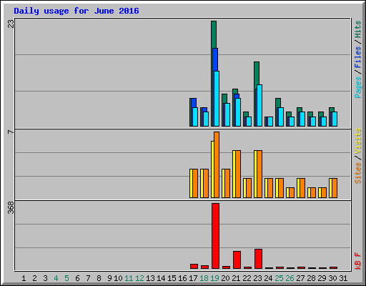Click the x-axis day label 1
Screen dimensions: 366x286
click(x=24, y=278)
